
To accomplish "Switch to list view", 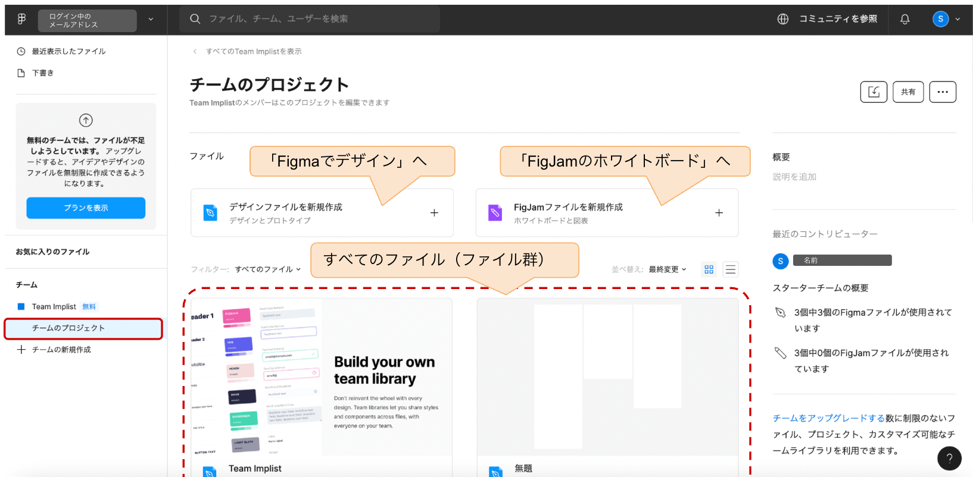I will (x=730, y=269).
